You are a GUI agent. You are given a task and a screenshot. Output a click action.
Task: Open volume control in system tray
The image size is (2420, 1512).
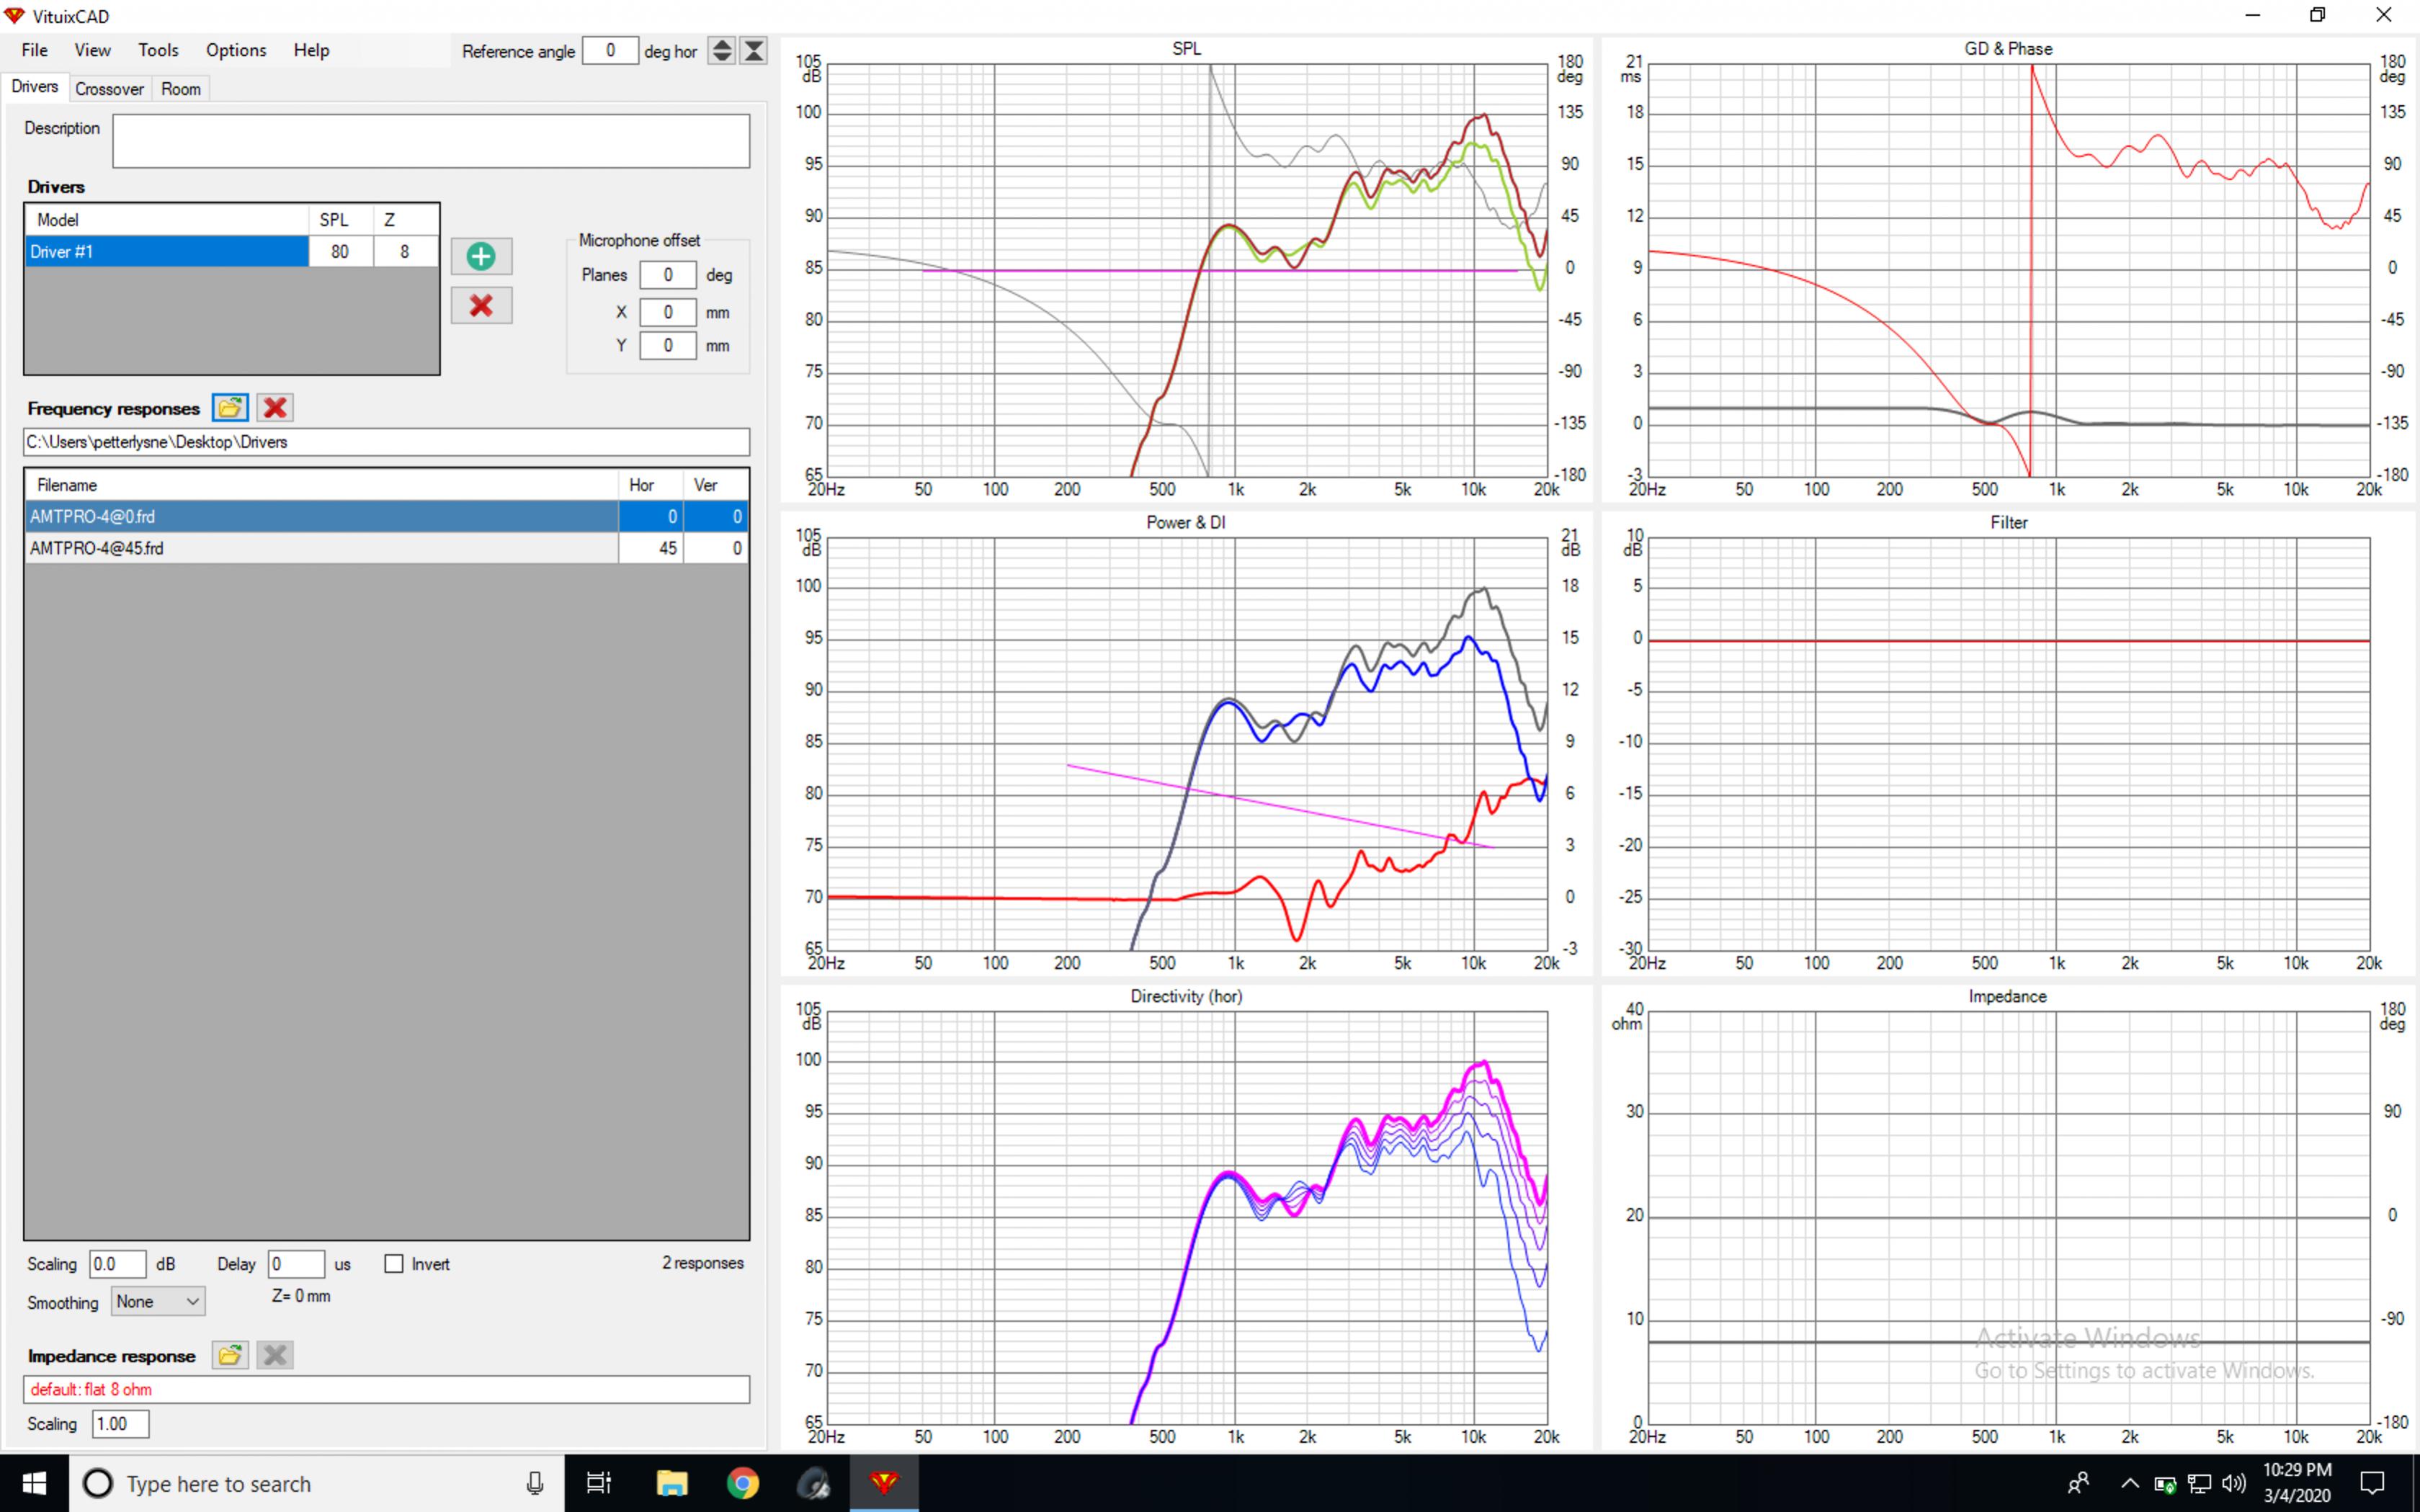2233,1483
